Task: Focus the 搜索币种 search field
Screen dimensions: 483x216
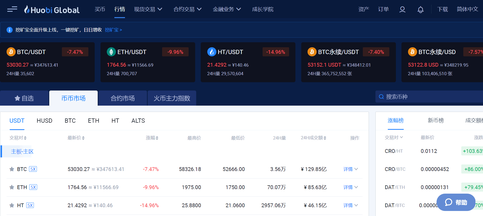Action: (x=429, y=97)
